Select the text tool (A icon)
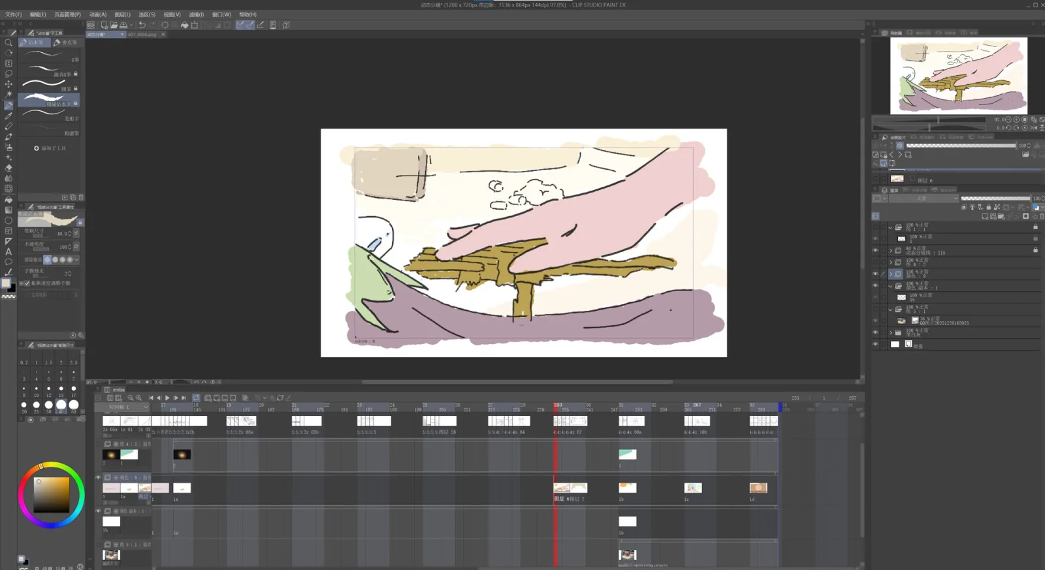Viewport: 1045px width, 570px height. coord(8,251)
